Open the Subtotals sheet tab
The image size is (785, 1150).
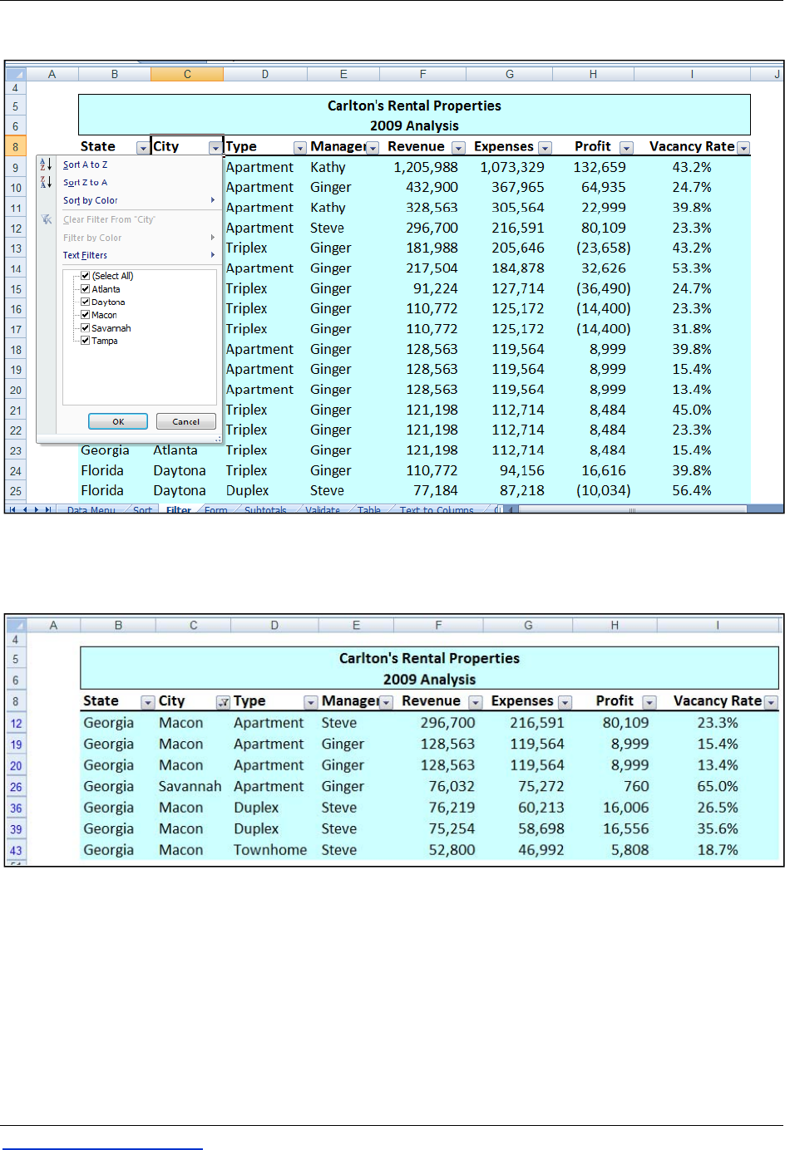[x=265, y=510]
